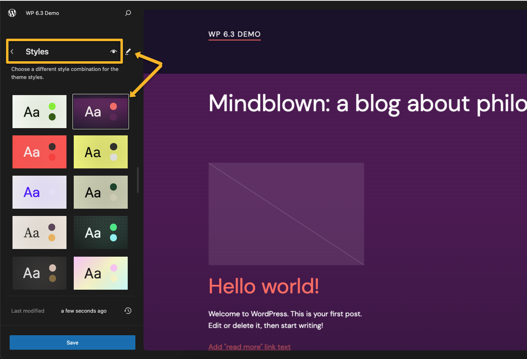Choose the dark green dotted style variation
Image resolution: width=527 pixels, height=359 pixels.
100,232
